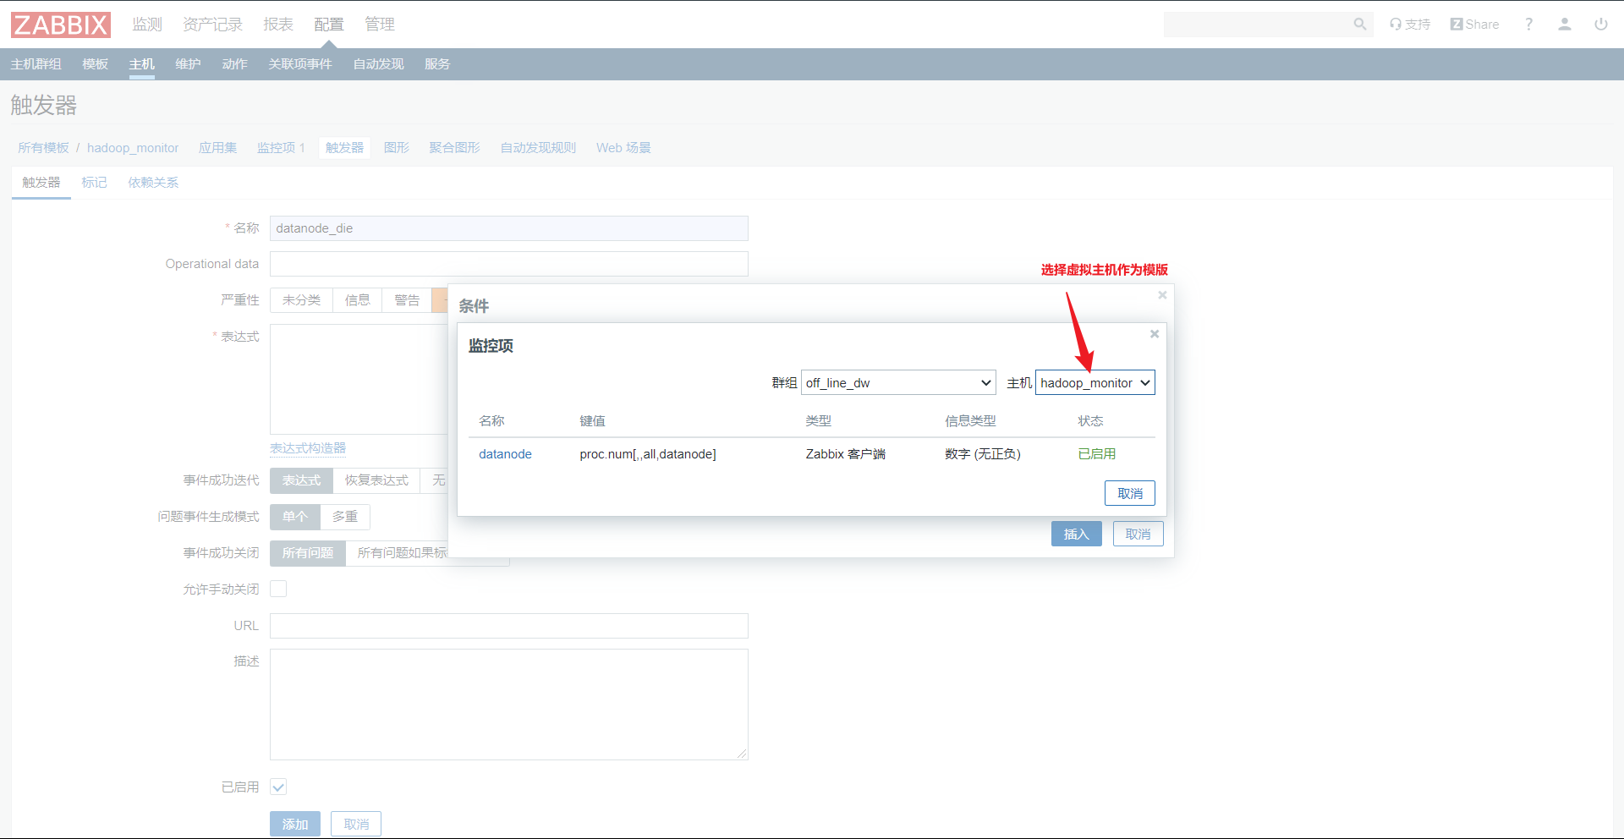This screenshot has width=1624, height=839.
Task: Go to 关联项事件 submenu
Action: coord(300,64)
